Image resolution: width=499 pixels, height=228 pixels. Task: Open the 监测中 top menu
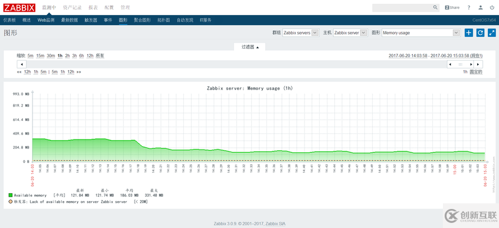coord(49,8)
